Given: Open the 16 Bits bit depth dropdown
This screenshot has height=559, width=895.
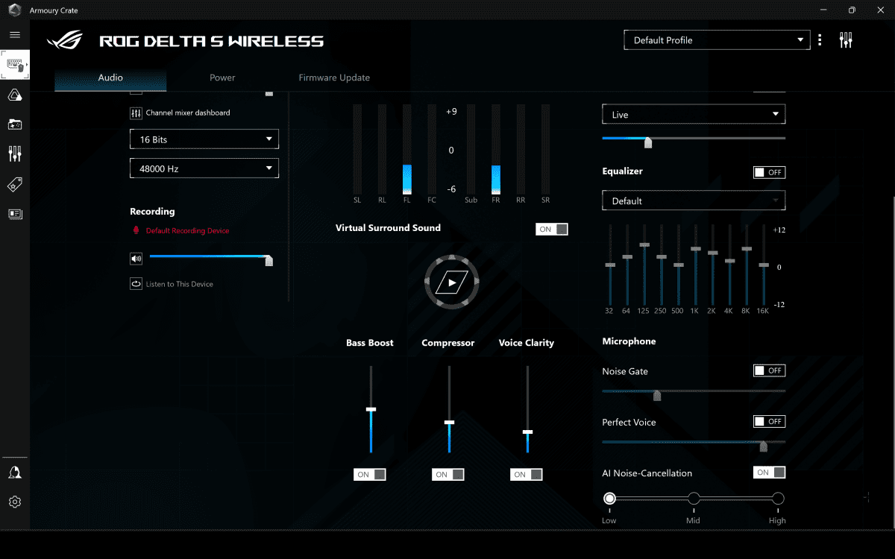Looking at the screenshot, I should [x=204, y=139].
